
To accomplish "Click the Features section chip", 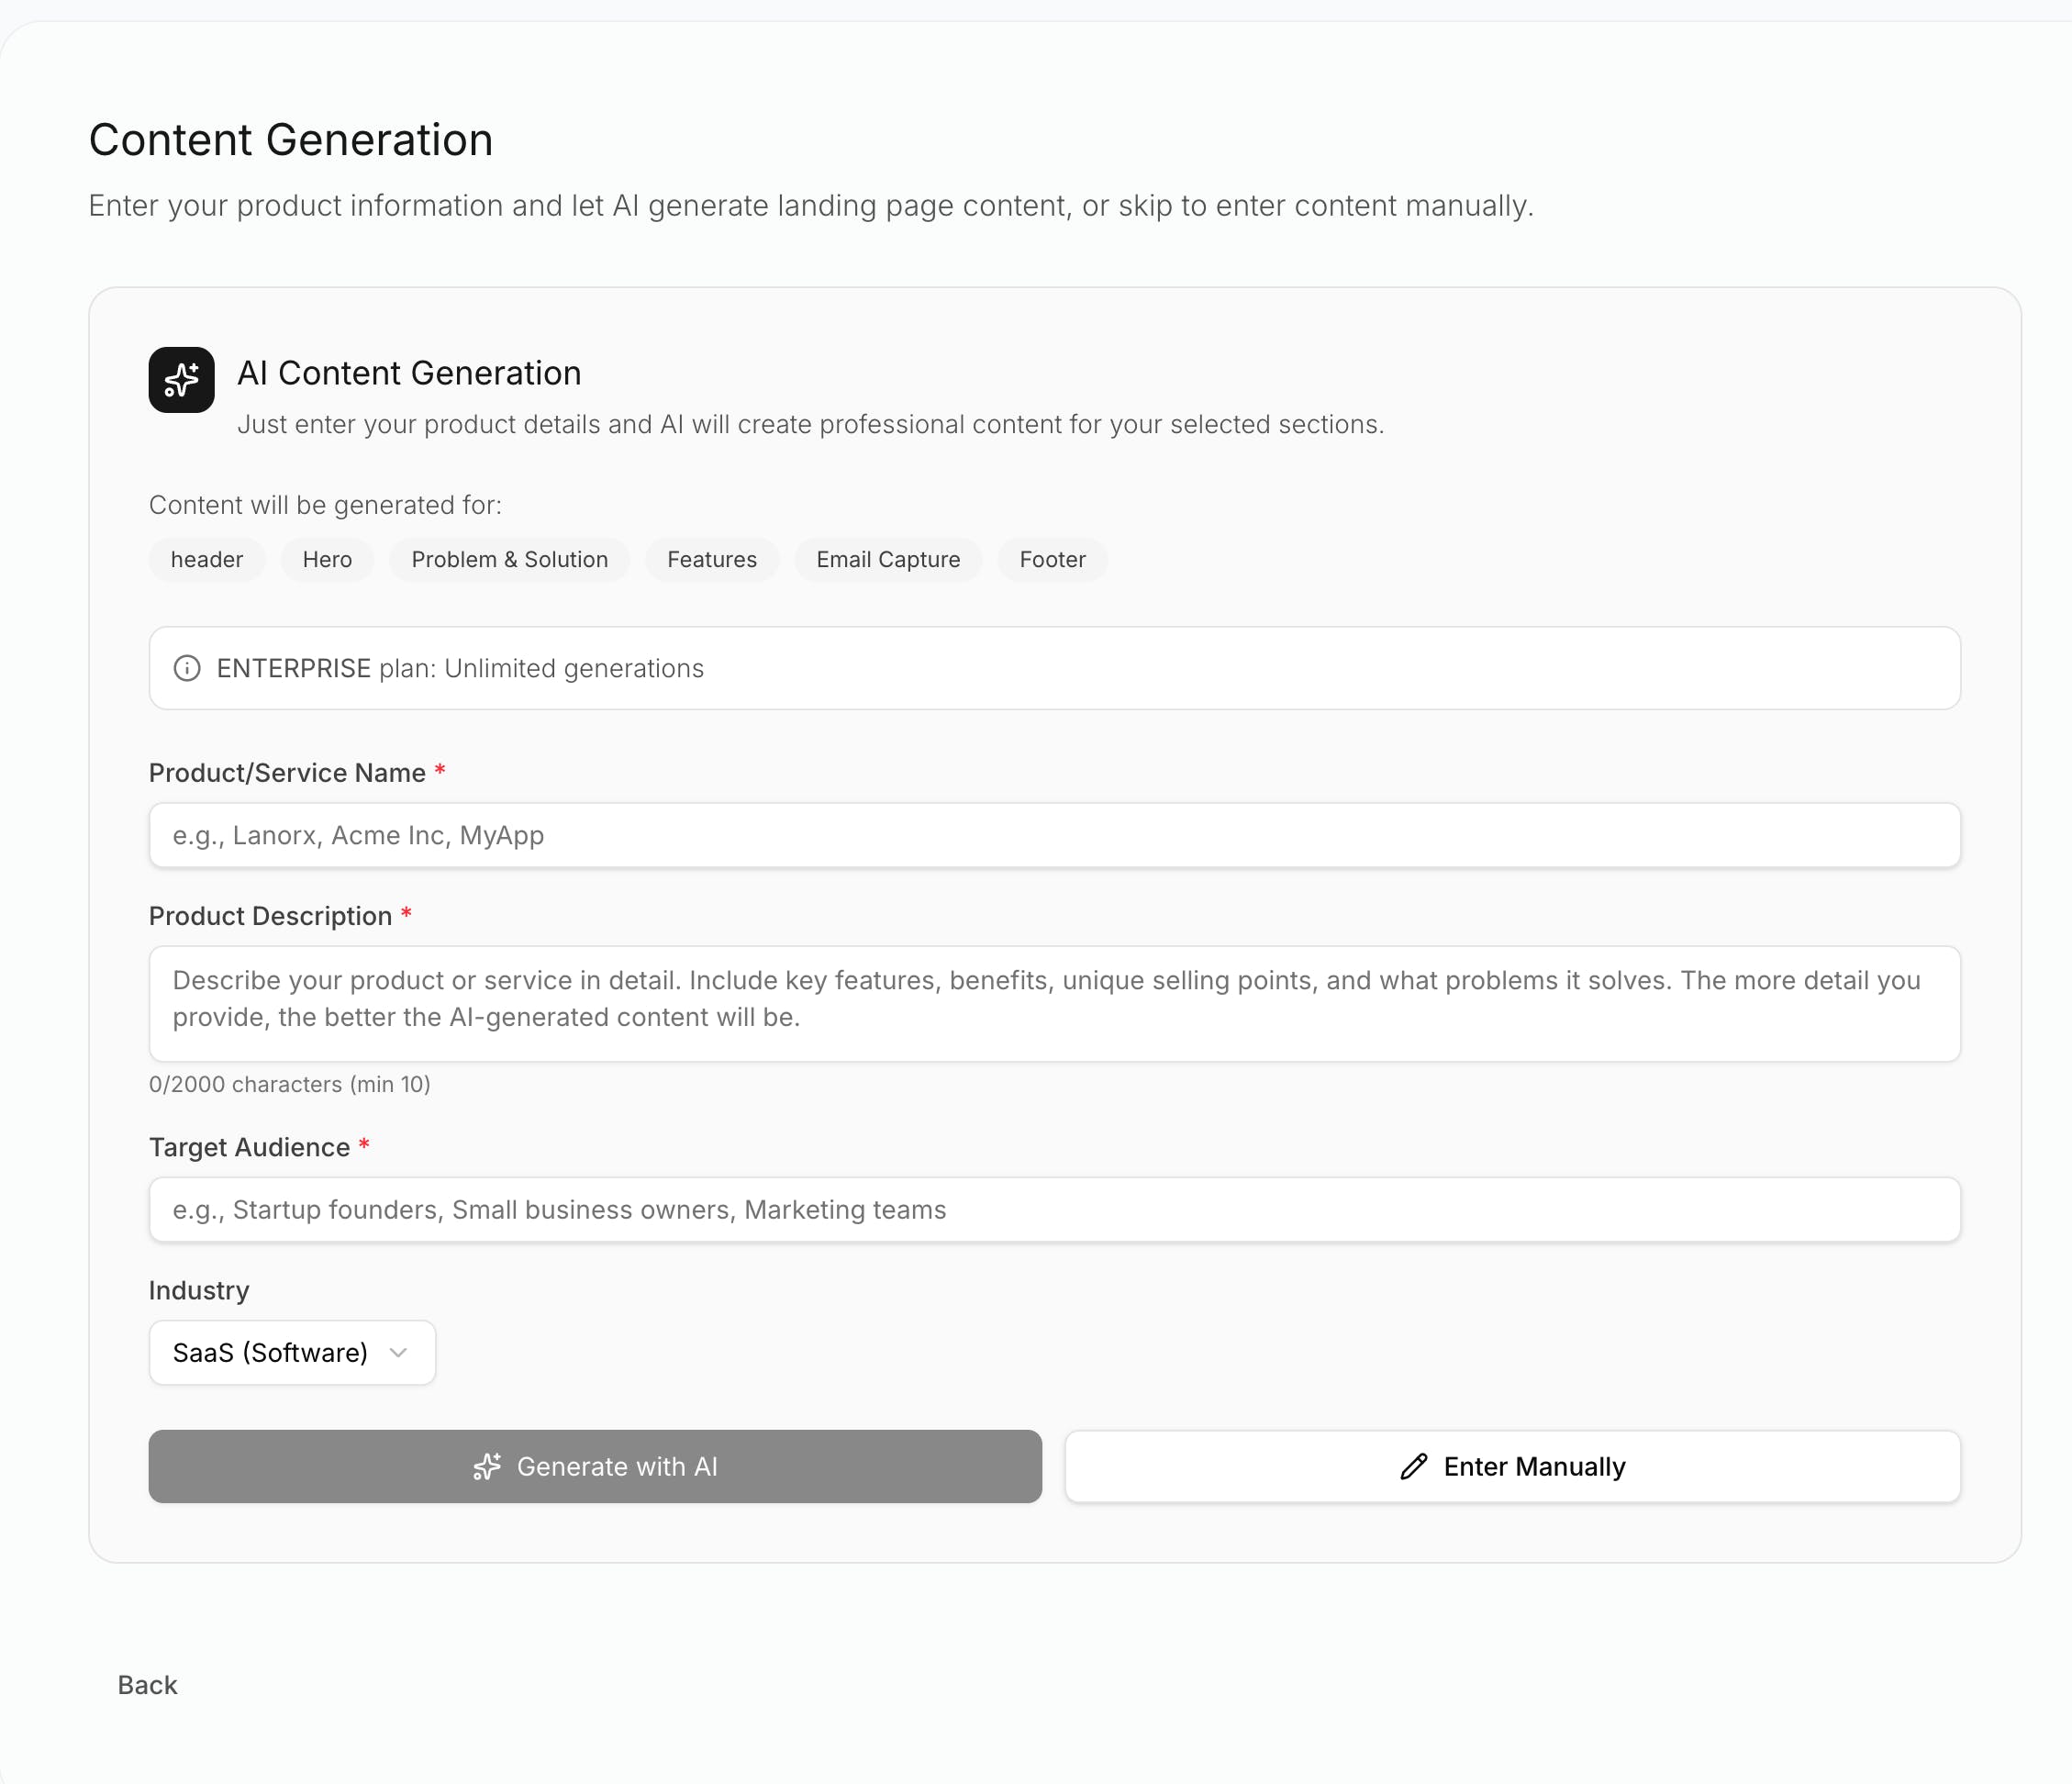I will click(x=712, y=560).
